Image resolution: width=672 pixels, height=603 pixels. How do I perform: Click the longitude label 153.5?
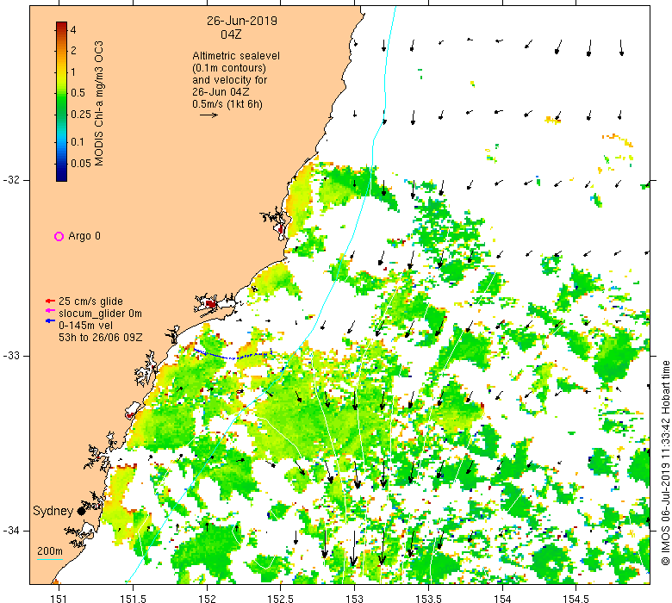[428, 599]
